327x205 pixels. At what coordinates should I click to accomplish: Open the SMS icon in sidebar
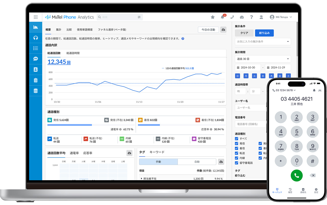(x=36, y=59)
